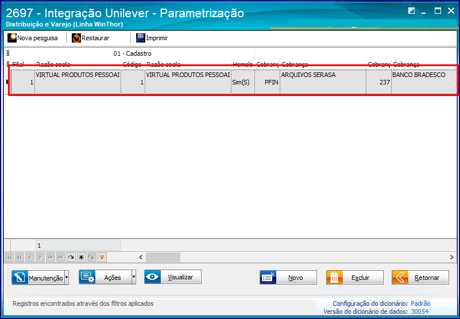Click the Imprimir toolbar button
Screen dimensions: 460x319
152,38
